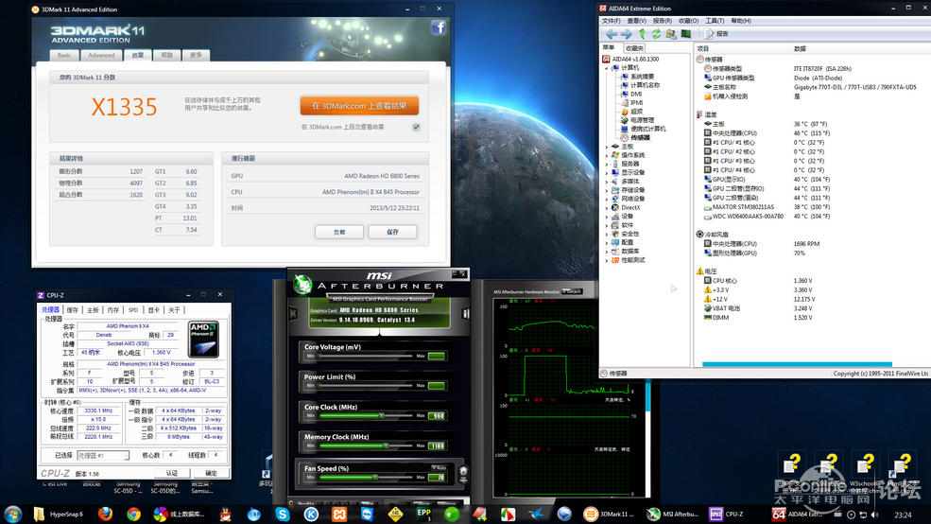Select 超频 overclock item in AIDA64 tree
The image size is (931, 524).
pyautogui.click(x=636, y=111)
